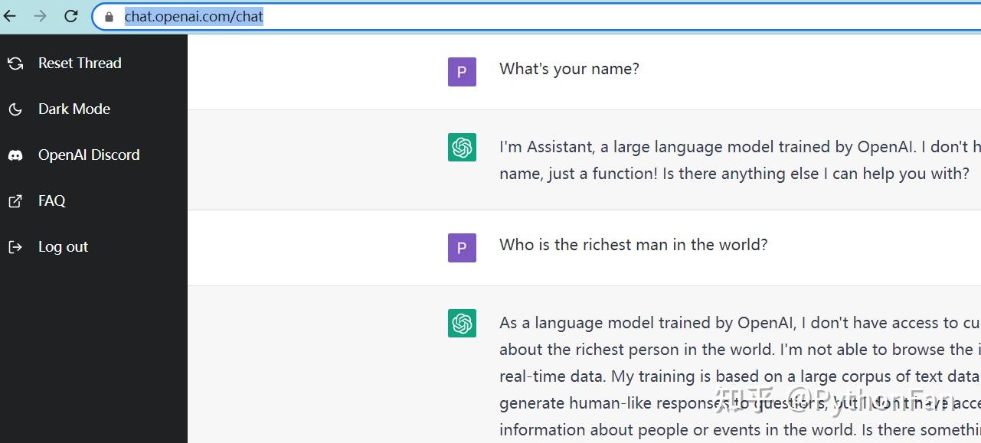The width and height of the screenshot is (981, 443).
Task: Select Log out in the sidebar
Action: point(93,247)
